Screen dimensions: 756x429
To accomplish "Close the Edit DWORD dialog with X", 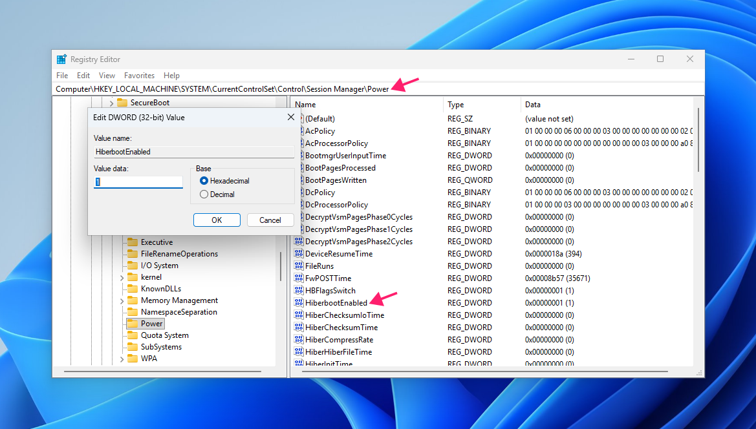I will pyautogui.click(x=291, y=117).
